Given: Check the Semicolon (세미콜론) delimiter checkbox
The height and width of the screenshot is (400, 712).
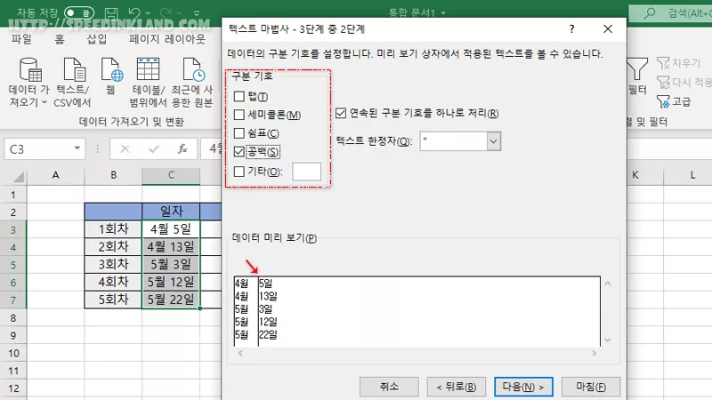Looking at the screenshot, I should point(239,115).
